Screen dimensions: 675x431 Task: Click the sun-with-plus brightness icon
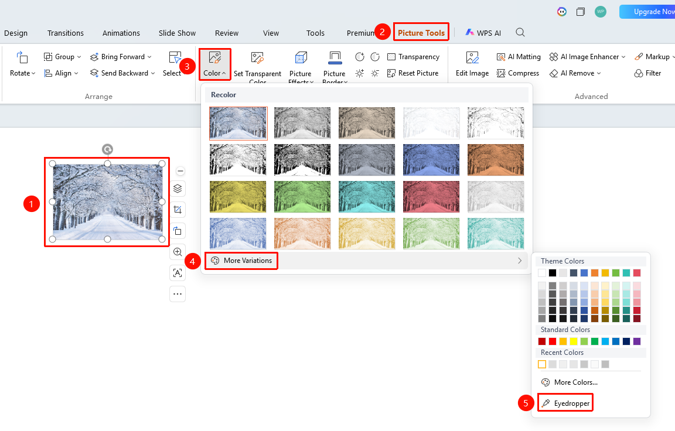(x=359, y=73)
